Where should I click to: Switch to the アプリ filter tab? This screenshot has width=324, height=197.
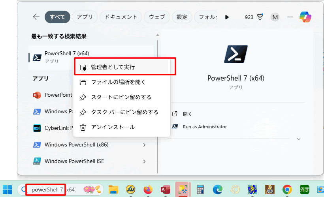tap(85, 17)
